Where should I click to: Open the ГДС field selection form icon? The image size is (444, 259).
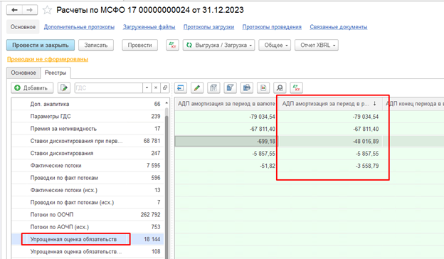click(x=165, y=88)
